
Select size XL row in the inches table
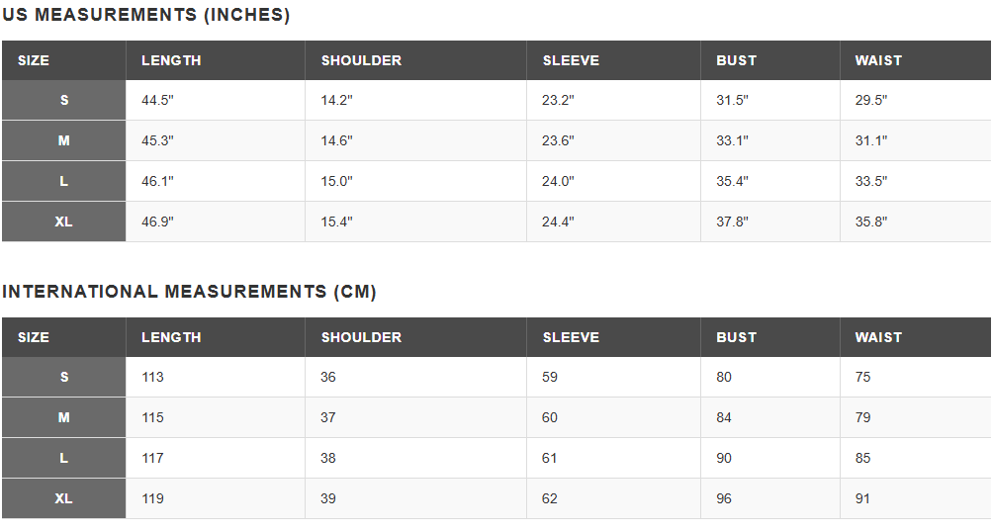pyautogui.click(x=64, y=222)
